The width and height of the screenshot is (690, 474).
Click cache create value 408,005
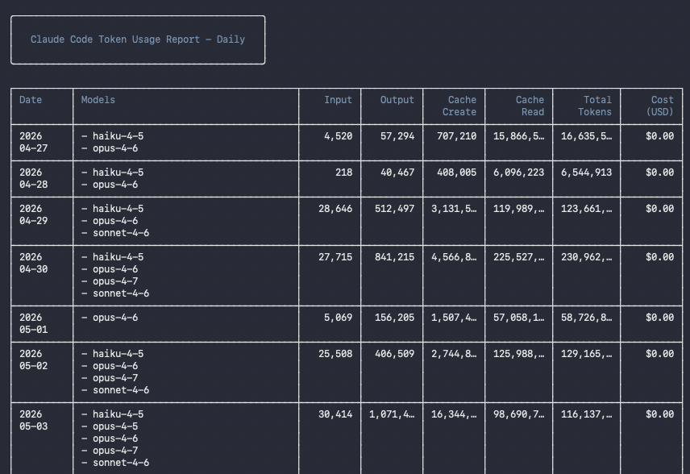457,173
